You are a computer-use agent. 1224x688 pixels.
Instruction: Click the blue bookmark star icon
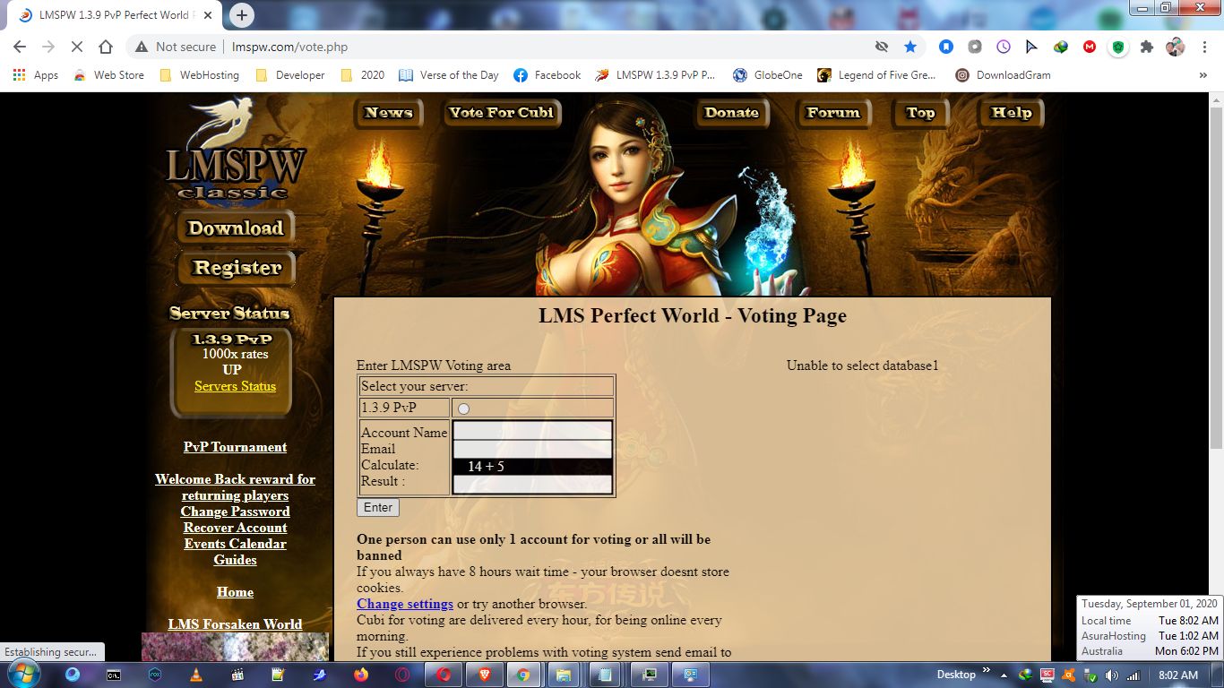pos(910,47)
